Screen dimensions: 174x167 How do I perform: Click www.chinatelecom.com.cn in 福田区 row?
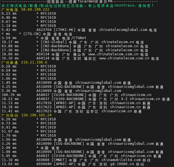click(124, 58)
